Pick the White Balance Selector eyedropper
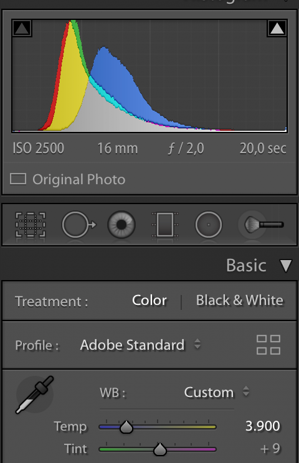 click(x=34, y=395)
